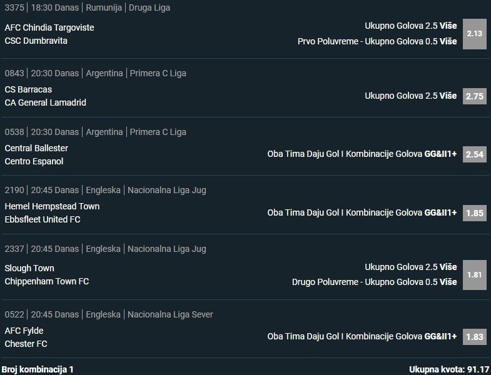Click Slough Town team name
Image resolution: width=491 pixels, height=375 pixels.
pyautogui.click(x=29, y=268)
